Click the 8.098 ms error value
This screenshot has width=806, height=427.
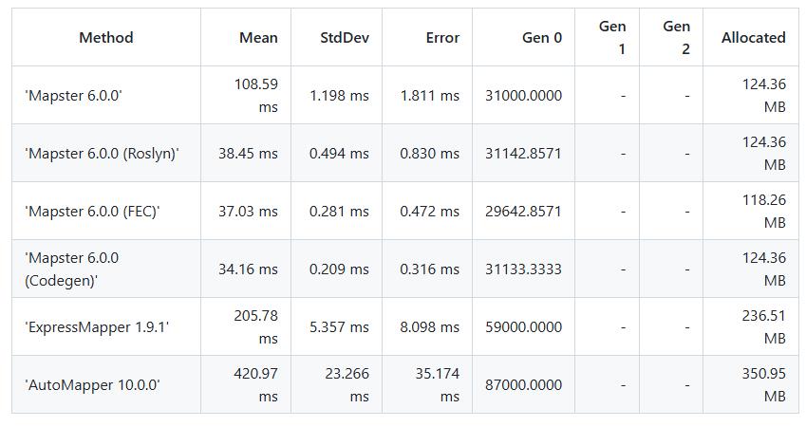point(429,327)
